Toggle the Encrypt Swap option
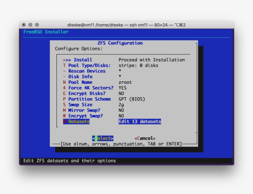 point(85,116)
